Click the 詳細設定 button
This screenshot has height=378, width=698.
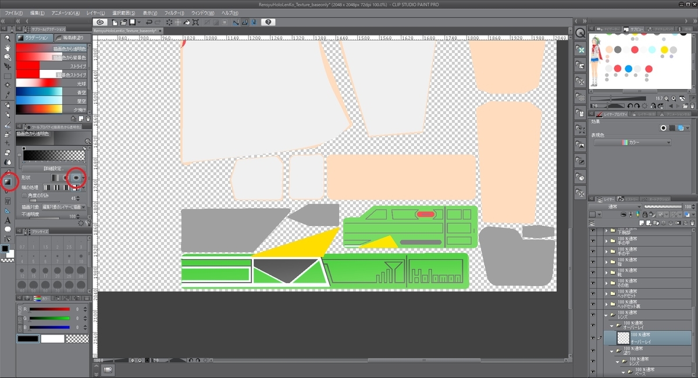(54, 167)
